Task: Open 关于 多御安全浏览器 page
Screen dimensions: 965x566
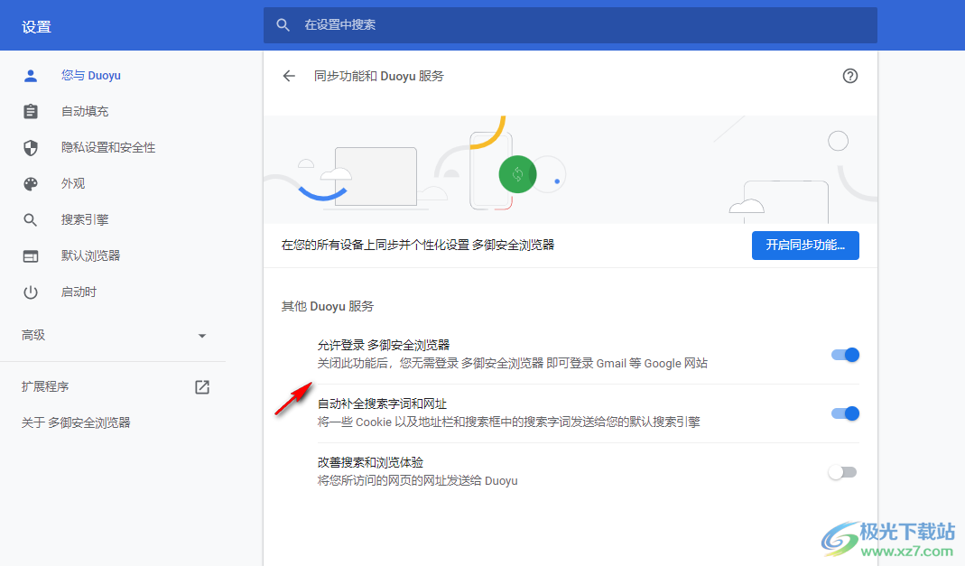Action: 76,422
